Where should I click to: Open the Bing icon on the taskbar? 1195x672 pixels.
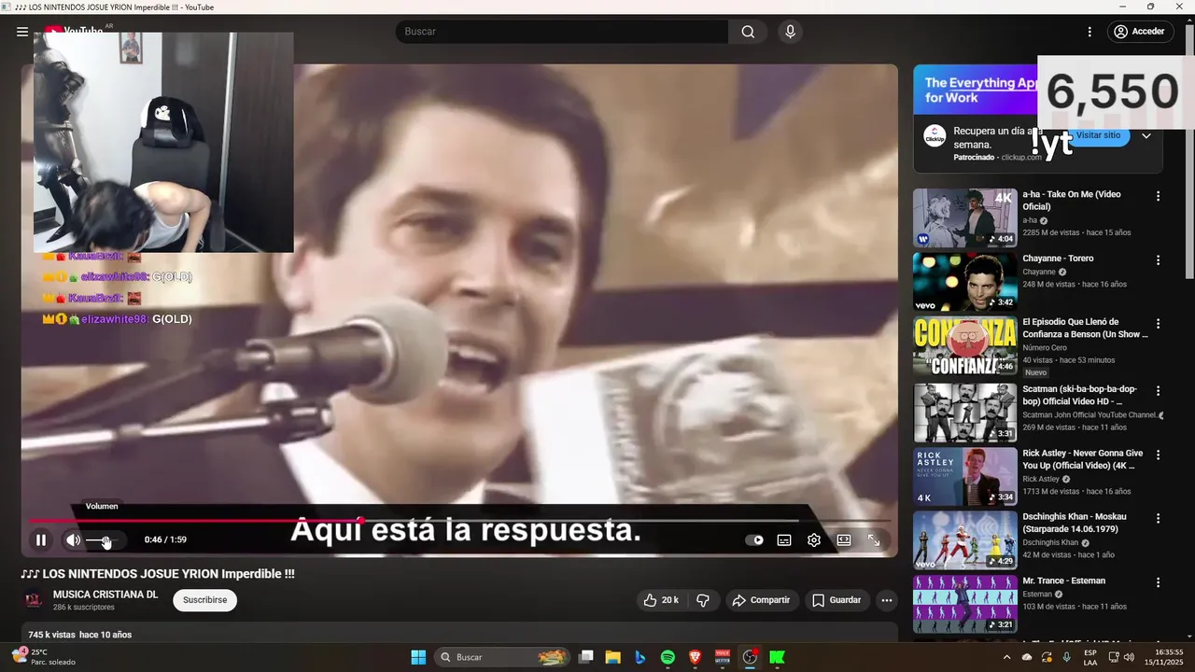[x=640, y=657]
